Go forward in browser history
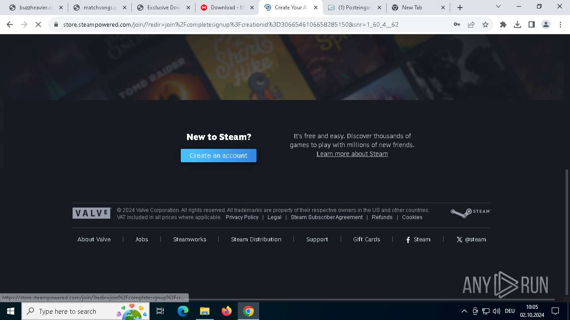570x320 pixels. [x=24, y=24]
